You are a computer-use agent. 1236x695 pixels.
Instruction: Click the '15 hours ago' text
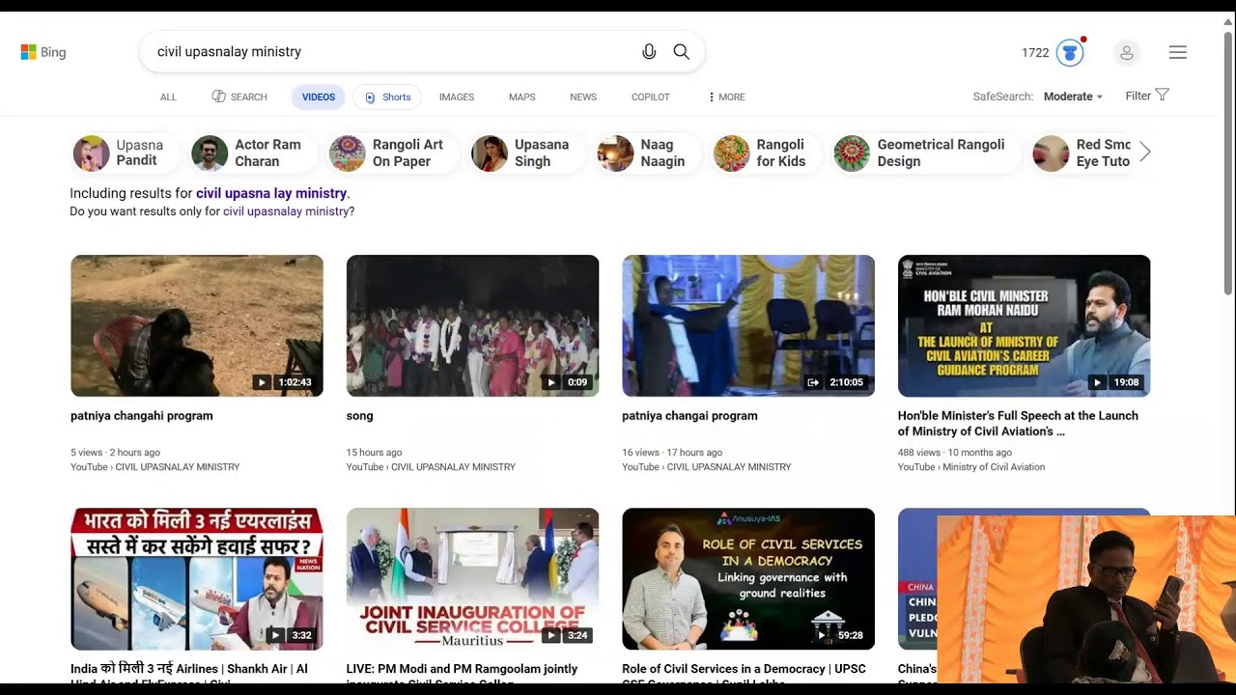374,453
